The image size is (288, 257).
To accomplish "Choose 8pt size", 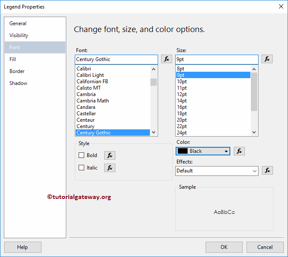I will click(213, 69).
